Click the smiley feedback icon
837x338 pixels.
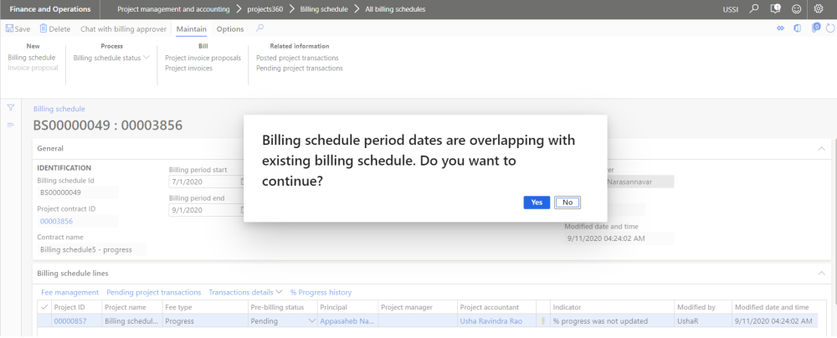[x=796, y=8]
